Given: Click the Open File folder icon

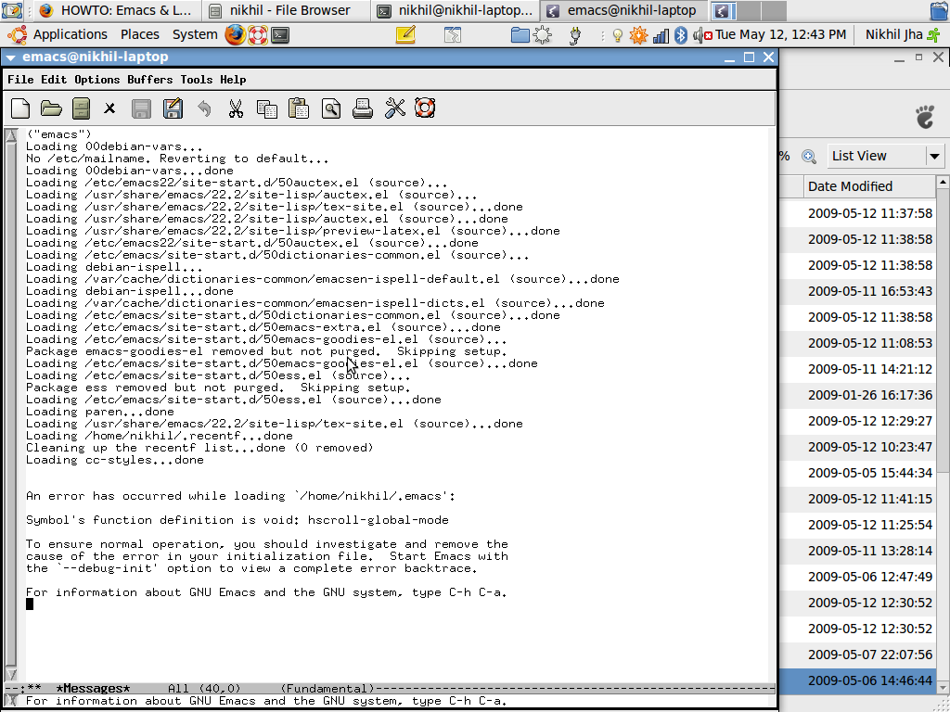Looking at the screenshot, I should pos(51,108).
